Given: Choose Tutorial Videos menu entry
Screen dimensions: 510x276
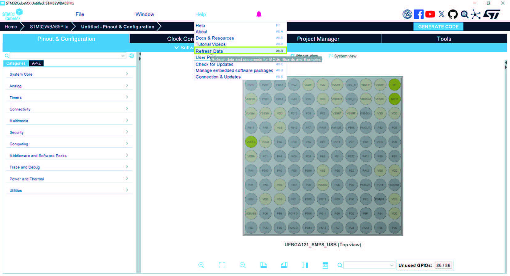Looking at the screenshot, I should click(240, 44).
